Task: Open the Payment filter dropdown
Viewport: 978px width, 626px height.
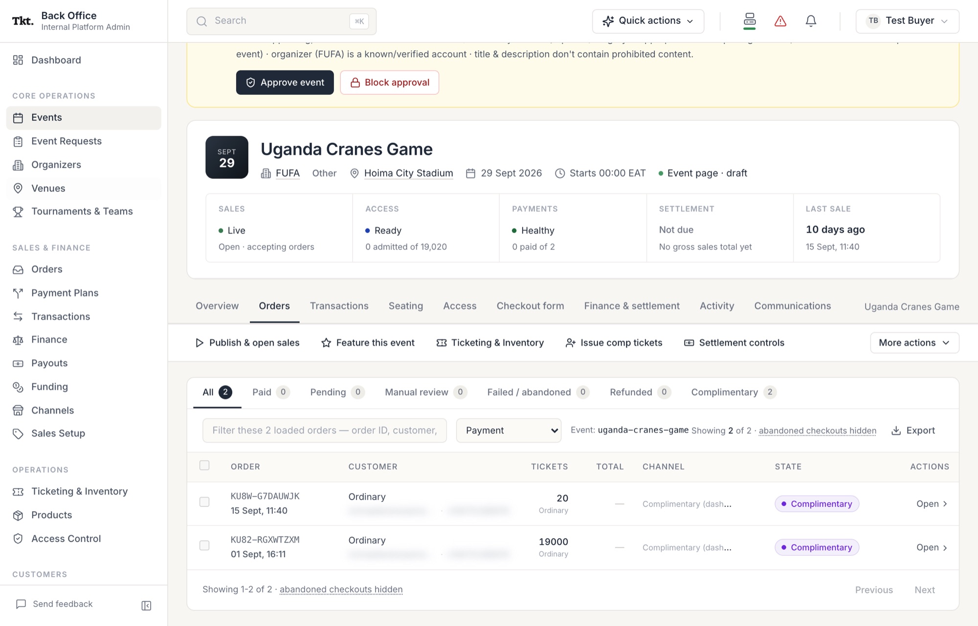Action: click(509, 431)
